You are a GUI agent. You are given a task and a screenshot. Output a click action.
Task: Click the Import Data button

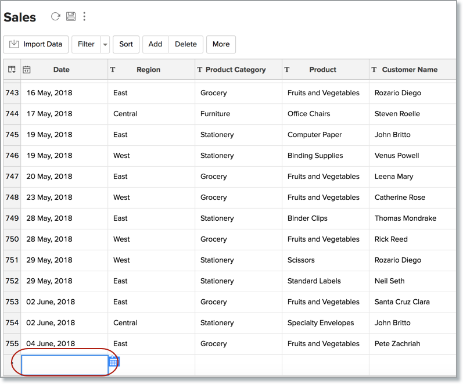pyautogui.click(x=36, y=44)
